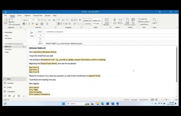Click the paperclip attach icon
This screenshot has height=116, width=181.
tap(115, 20)
